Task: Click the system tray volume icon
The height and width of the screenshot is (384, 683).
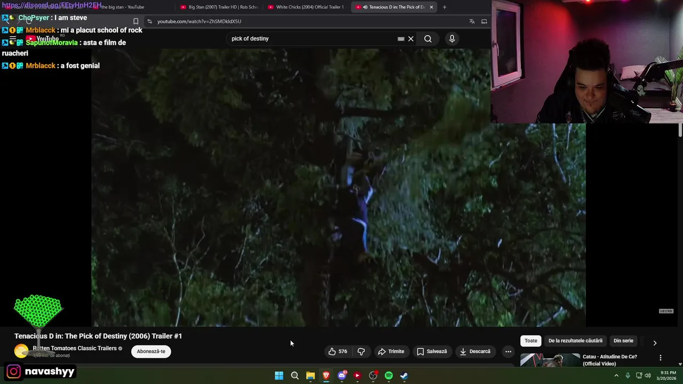Action: pos(648,375)
